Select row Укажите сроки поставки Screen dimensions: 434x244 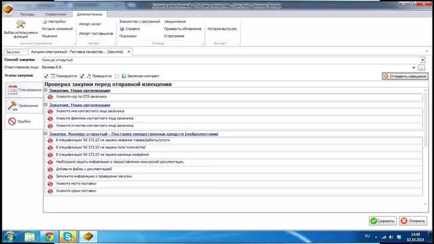[x=233, y=191]
